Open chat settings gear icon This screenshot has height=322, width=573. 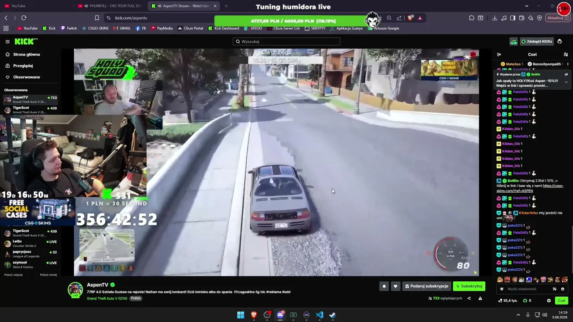549,301
